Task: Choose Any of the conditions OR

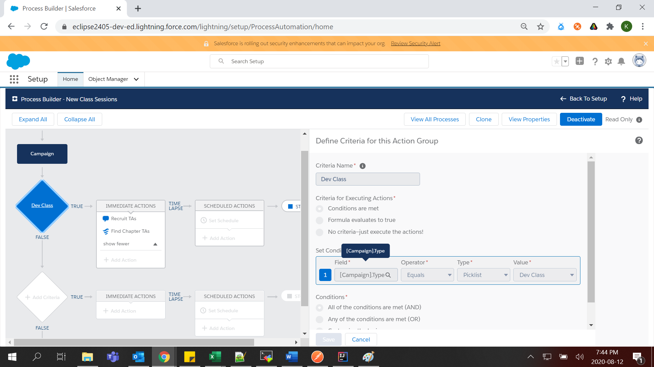Action: click(x=320, y=319)
